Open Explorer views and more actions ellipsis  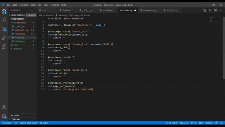(32, 10)
